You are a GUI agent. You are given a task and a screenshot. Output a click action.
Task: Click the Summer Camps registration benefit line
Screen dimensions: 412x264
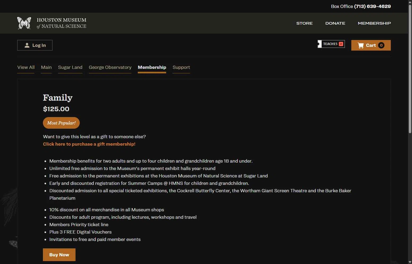(x=149, y=183)
